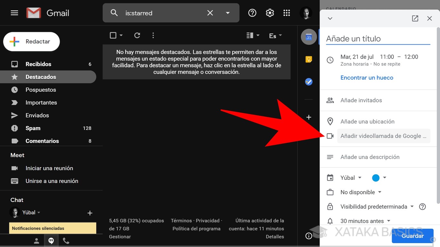Open Gmail settings
The height and width of the screenshot is (247, 440).
[270, 13]
